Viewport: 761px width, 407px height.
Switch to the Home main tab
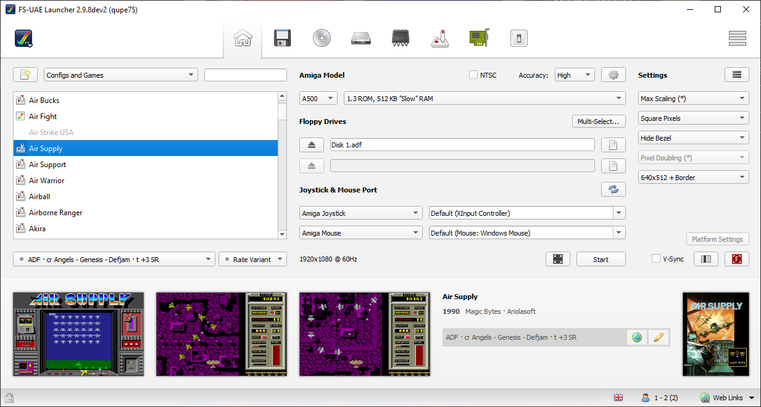(x=243, y=38)
